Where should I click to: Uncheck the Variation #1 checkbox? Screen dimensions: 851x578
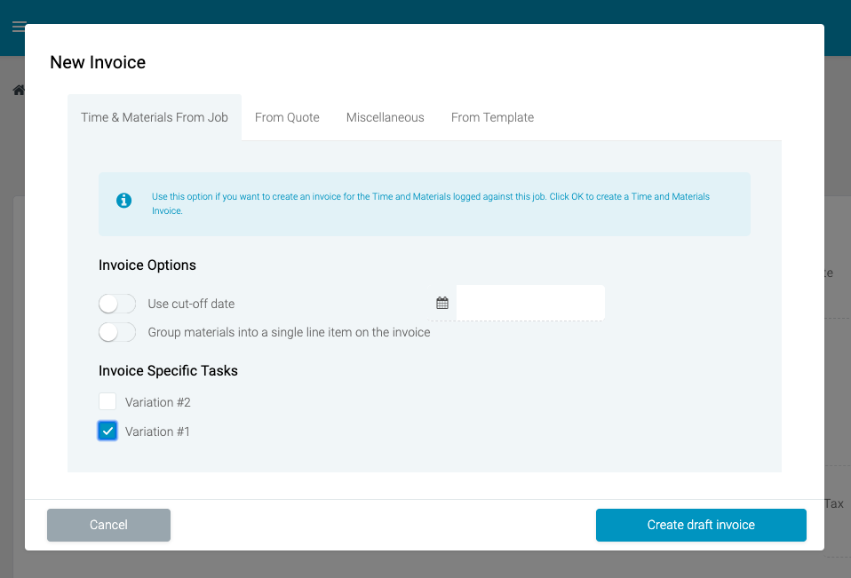[x=107, y=432]
